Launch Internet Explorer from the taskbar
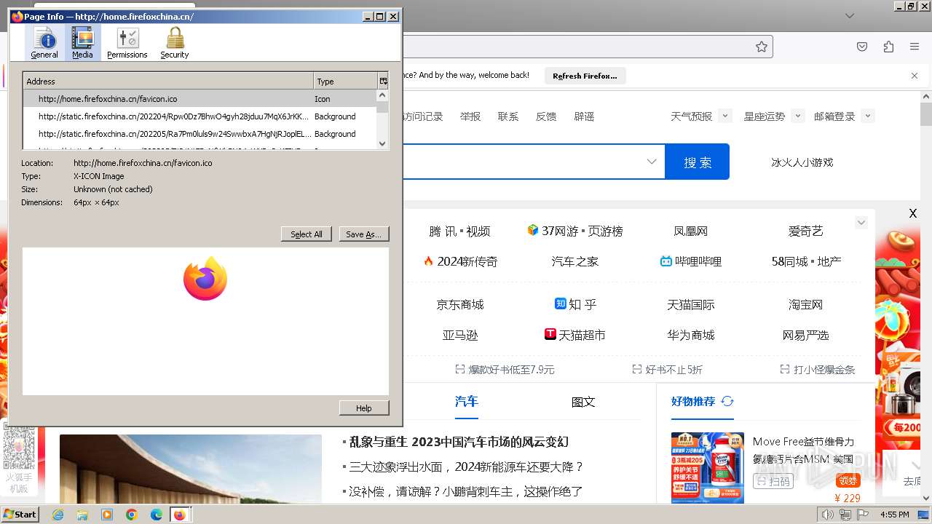The height and width of the screenshot is (524, 932). (x=58, y=515)
